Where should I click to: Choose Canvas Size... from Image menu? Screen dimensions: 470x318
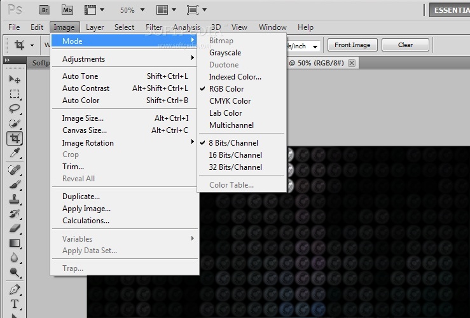[125, 130]
